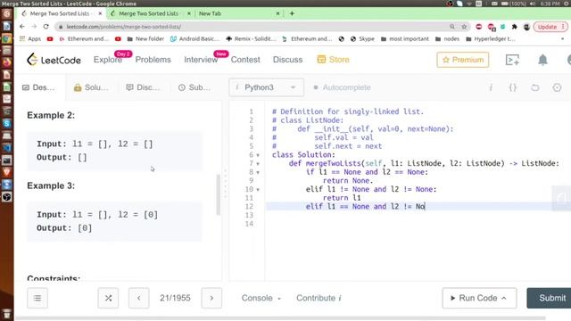Click the system clock in top bar
Image resolution: width=571 pixels, height=321 pixels.
click(550, 4)
